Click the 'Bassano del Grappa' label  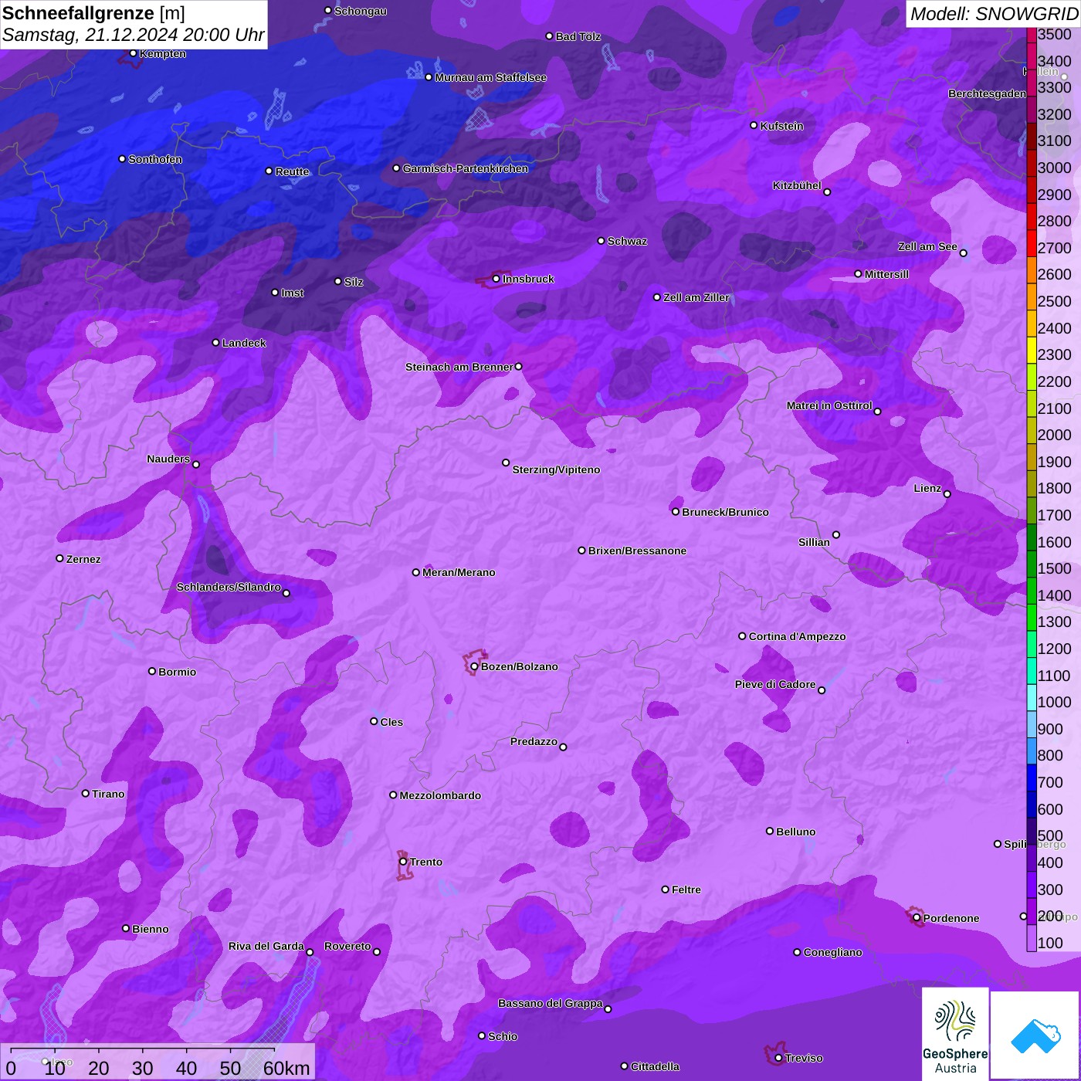point(551,1003)
